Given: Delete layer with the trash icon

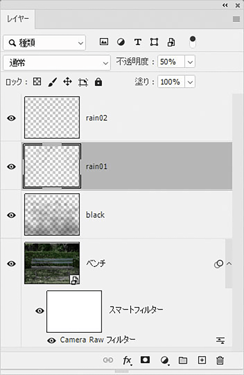Looking at the screenshot, I should pos(220,360).
